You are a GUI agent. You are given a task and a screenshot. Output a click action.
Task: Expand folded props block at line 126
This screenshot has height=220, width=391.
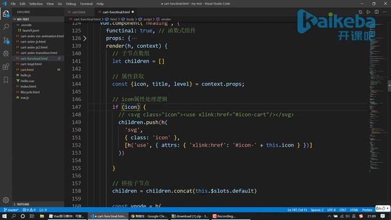(85, 38)
